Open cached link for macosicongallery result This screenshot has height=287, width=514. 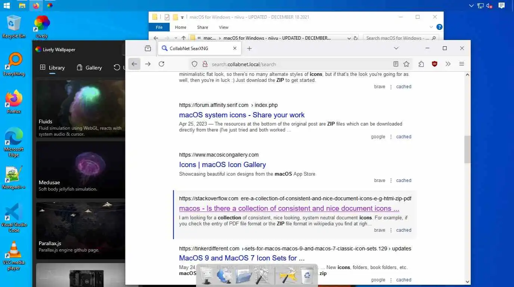404,180
